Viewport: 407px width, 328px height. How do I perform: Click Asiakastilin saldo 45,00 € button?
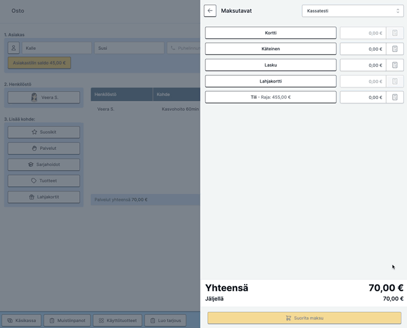[x=39, y=63]
